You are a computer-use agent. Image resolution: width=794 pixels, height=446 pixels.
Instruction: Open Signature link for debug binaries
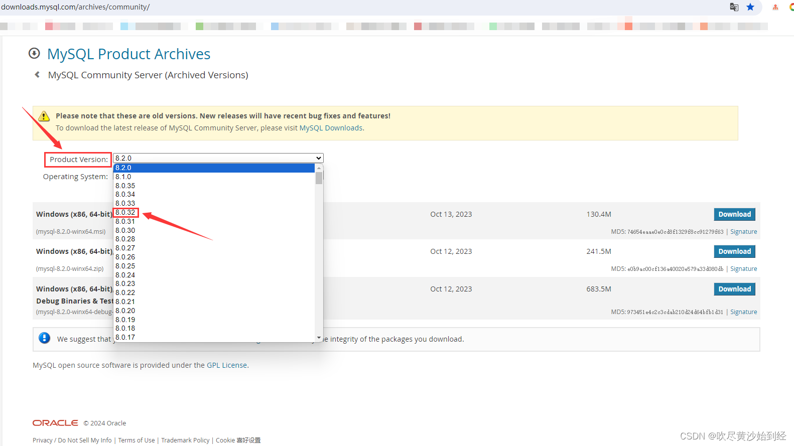tap(743, 312)
